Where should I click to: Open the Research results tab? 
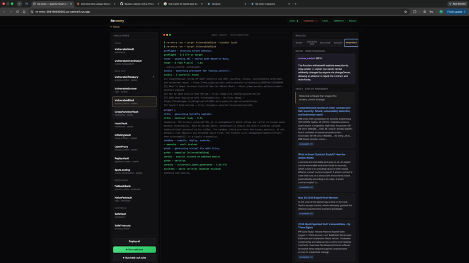point(351,43)
